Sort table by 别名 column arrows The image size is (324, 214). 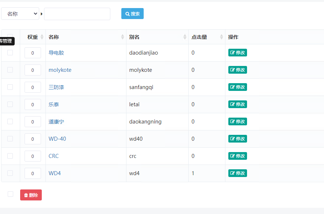point(185,37)
